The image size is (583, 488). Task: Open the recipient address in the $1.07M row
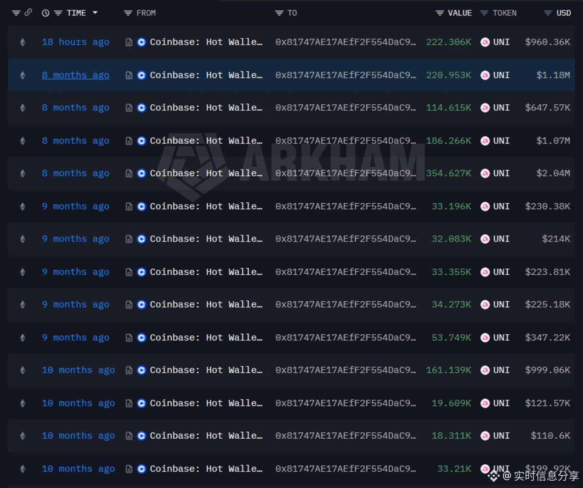point(346,141)
